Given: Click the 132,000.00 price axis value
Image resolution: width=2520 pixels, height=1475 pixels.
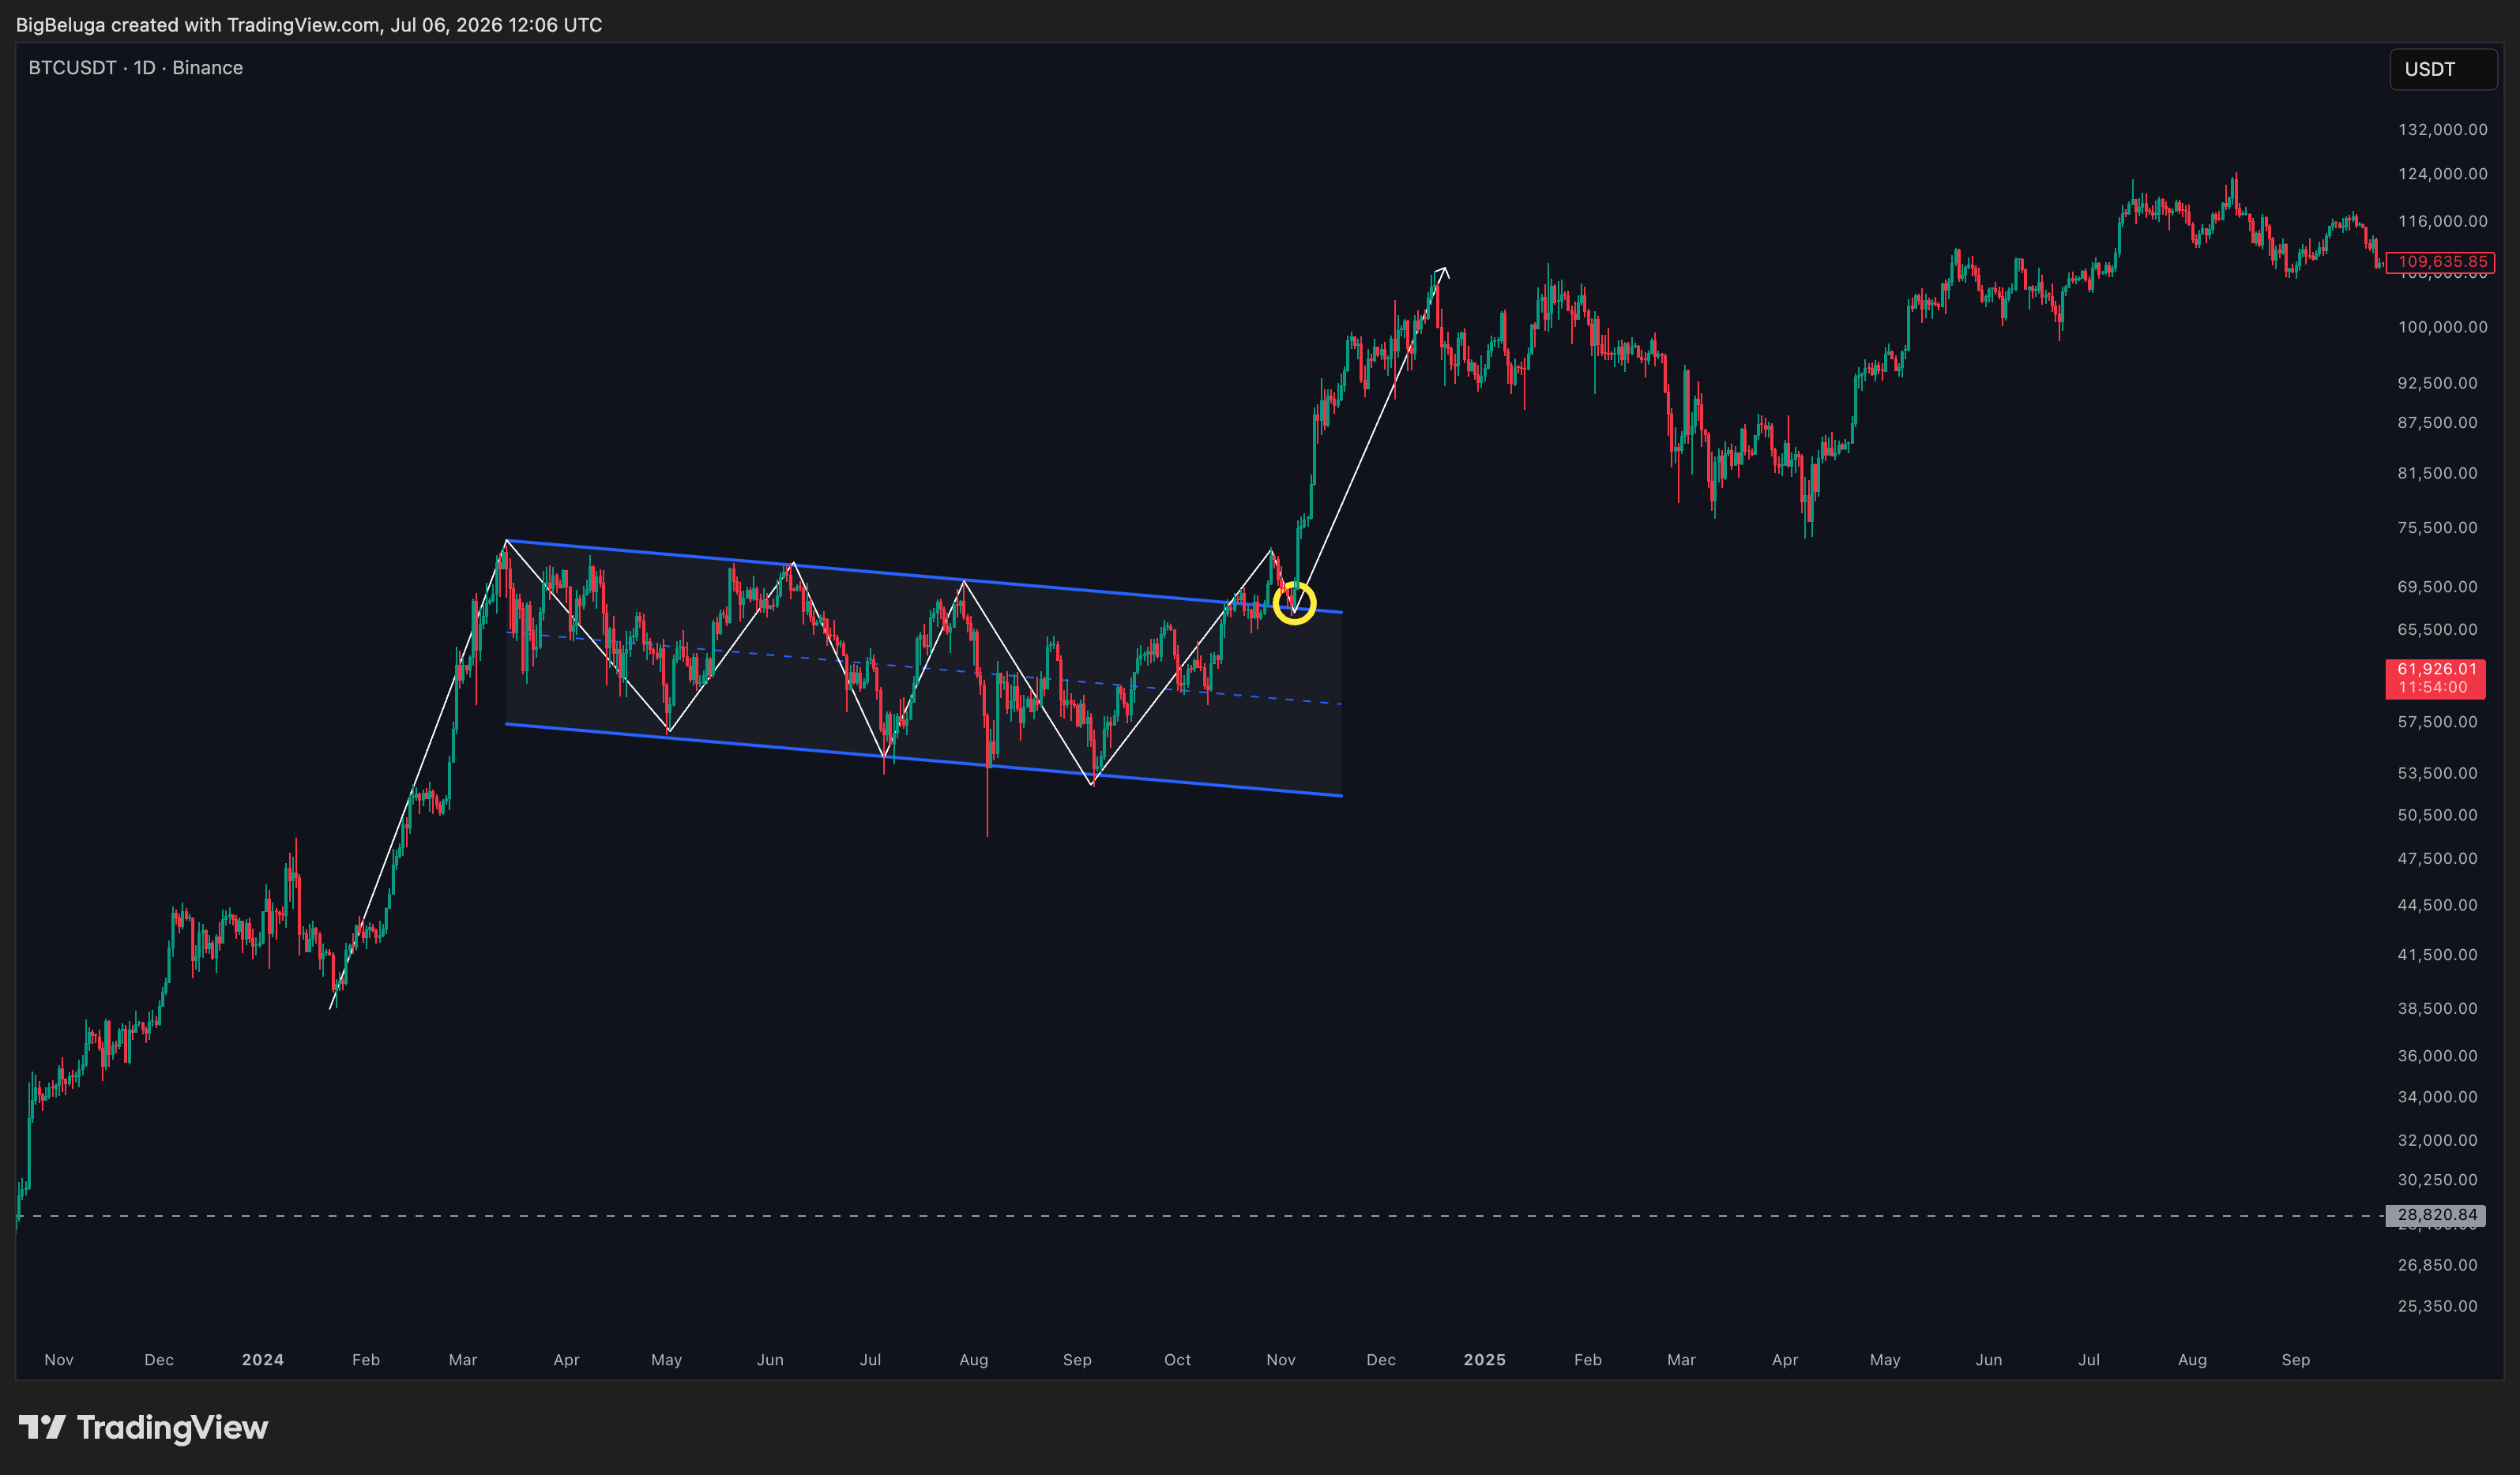Looking at the screenshot, I should (x=2442, y=130).
